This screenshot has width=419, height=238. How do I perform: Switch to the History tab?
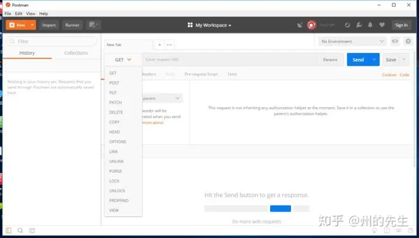[27, 53]
